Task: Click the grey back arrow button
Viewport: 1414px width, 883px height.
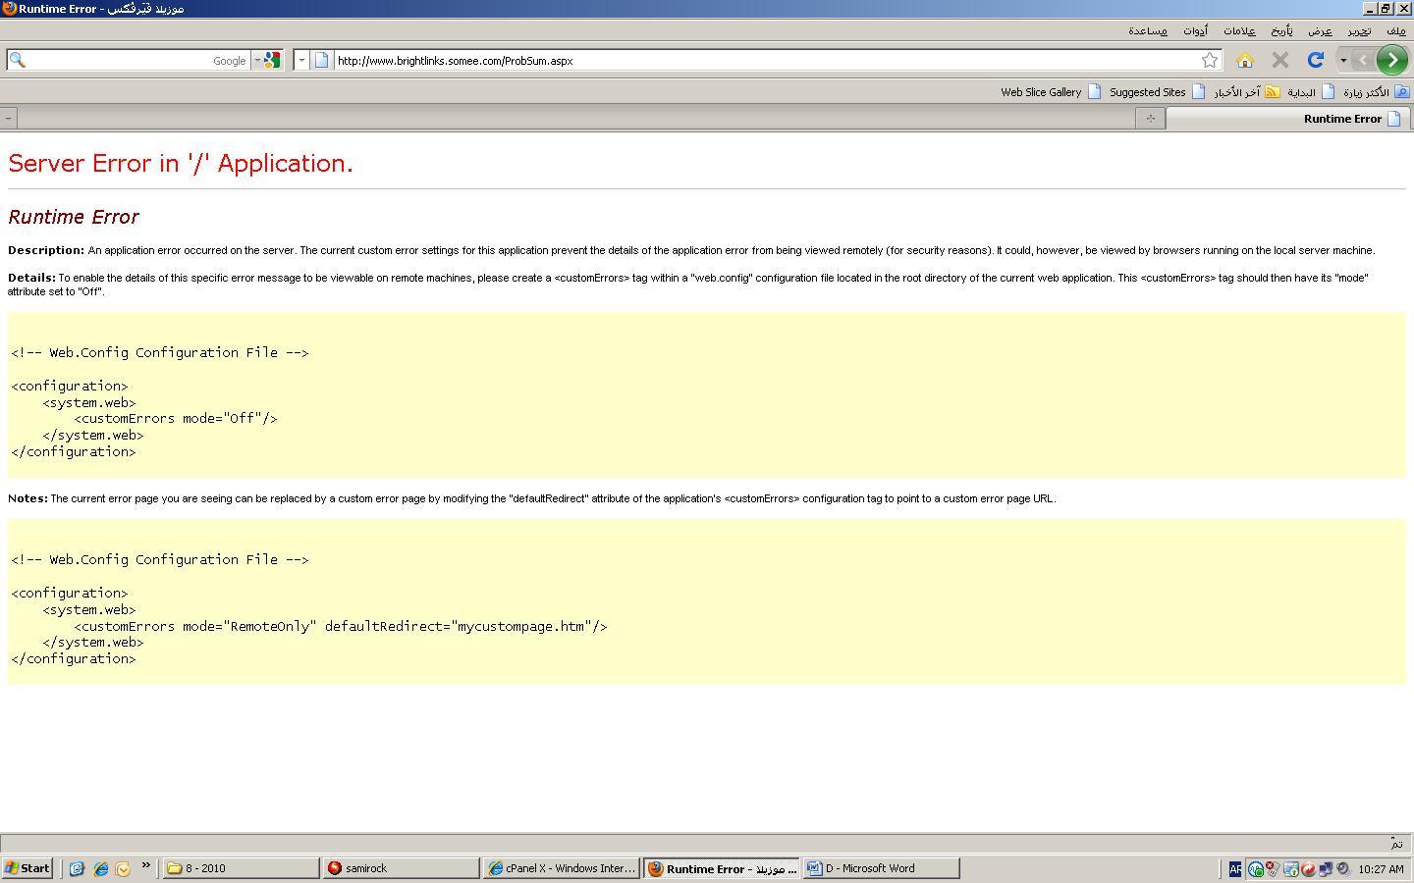Action: tap(1363, 60)
